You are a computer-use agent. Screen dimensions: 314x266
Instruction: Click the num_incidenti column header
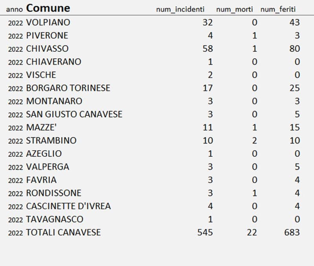181,9
